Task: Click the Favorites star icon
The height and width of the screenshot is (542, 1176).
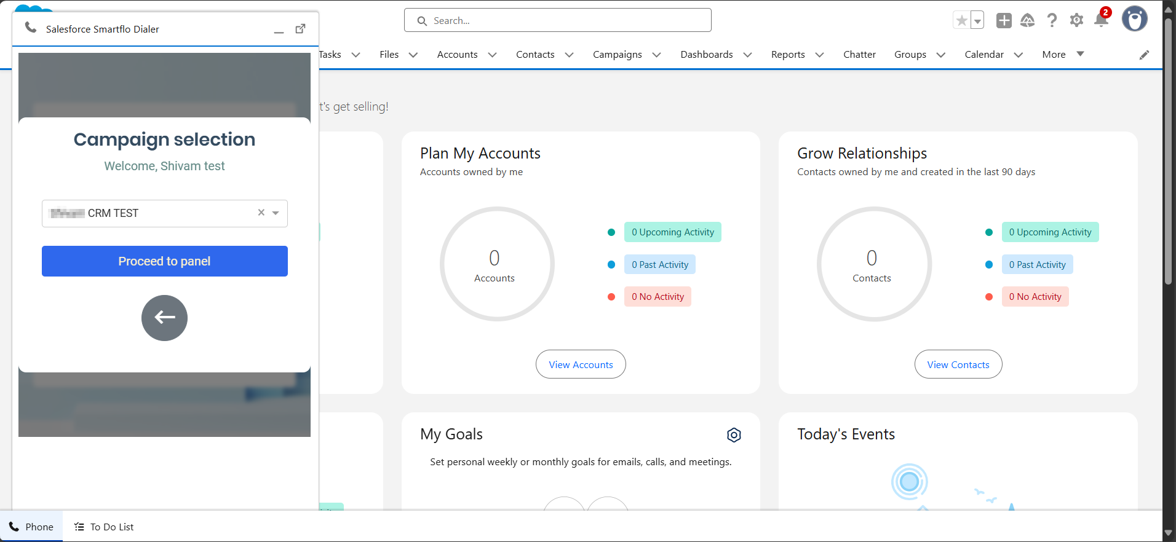Action: pos(961,20)
